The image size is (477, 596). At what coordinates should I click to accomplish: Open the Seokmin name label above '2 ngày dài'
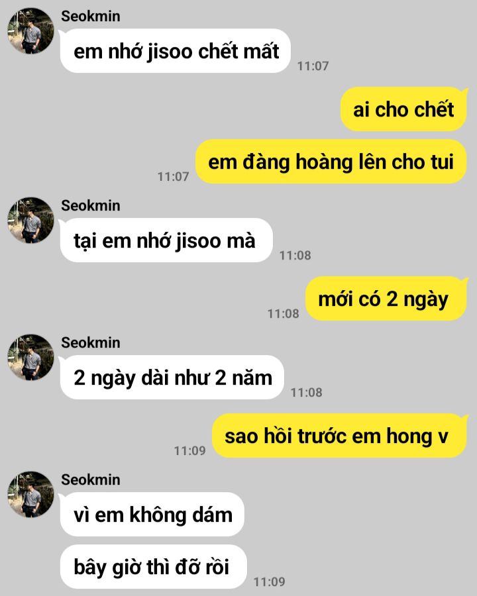pos(91,343)
